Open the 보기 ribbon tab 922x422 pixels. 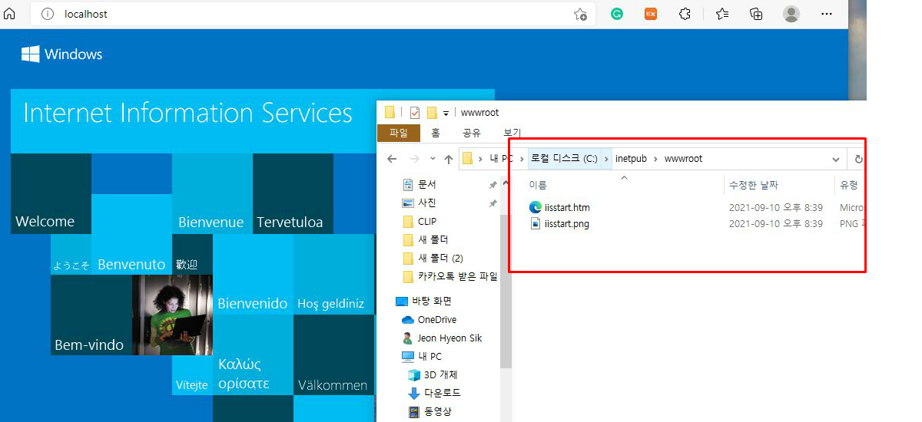point(510,133)
